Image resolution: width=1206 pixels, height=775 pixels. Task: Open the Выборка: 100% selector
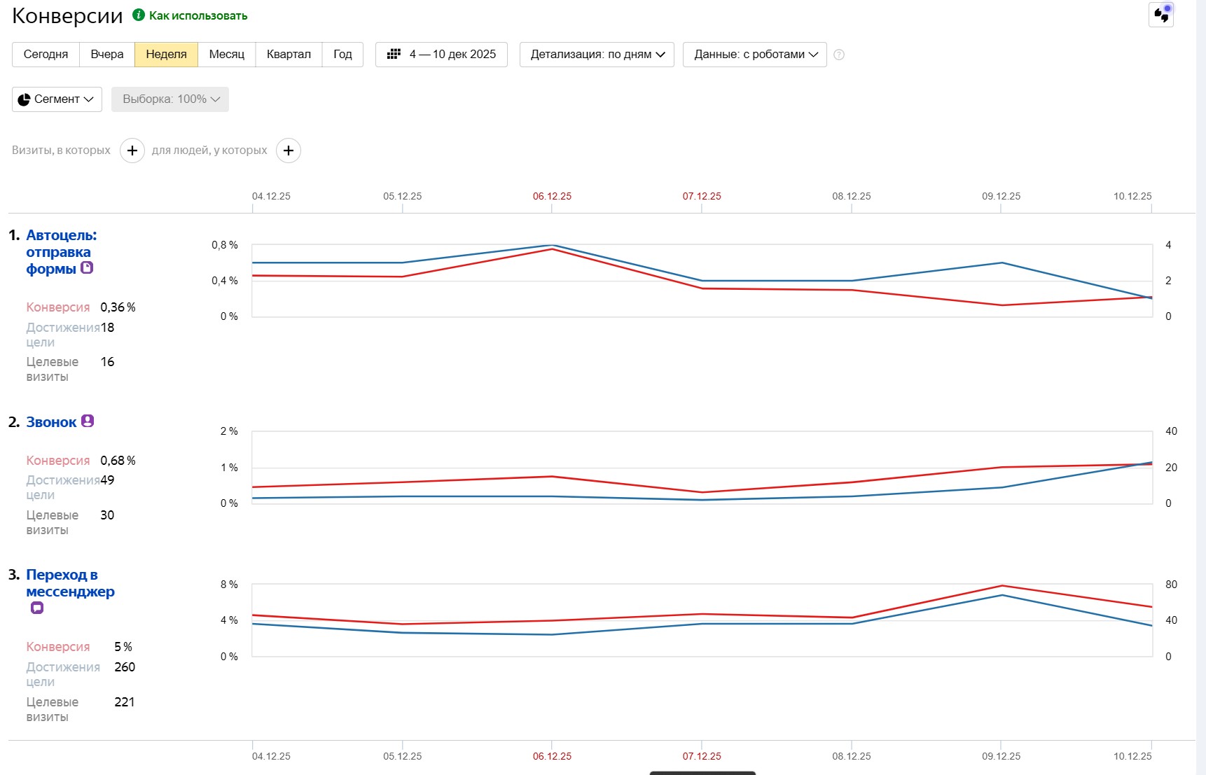click(170, 99)
